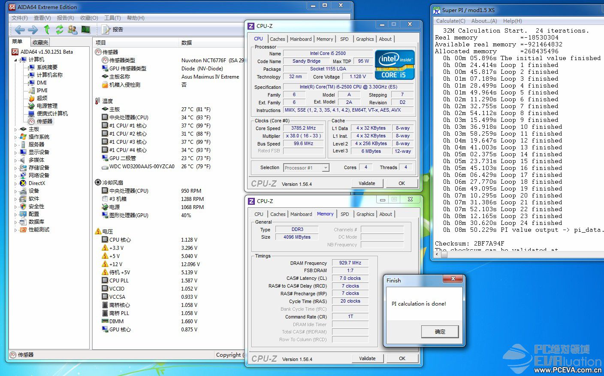The width and height of the screenshot is (604, 376).
Task: Open IPMI node in AIDA64 tree
Action: click(42, 91)
